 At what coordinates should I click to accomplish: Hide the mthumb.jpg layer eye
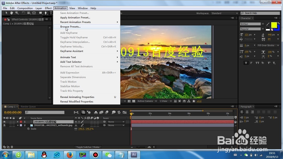coord(4,125)
